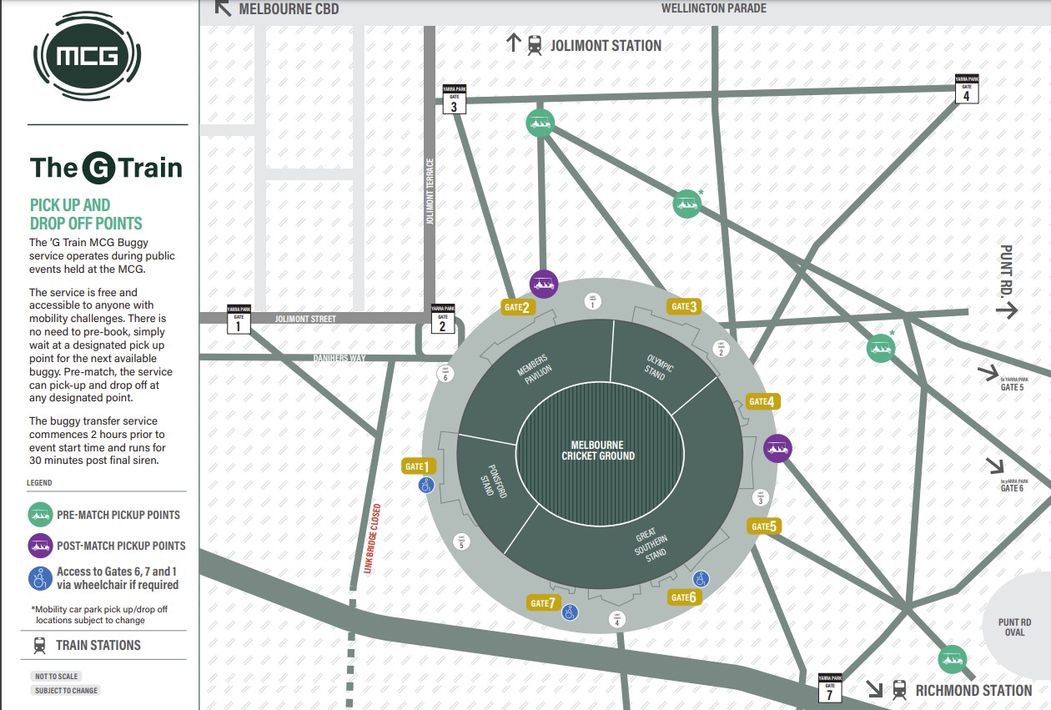This screenshot has height=710, width=1051.
Task: Click light tower 1 marker
Action: click(x=593, y=301)
